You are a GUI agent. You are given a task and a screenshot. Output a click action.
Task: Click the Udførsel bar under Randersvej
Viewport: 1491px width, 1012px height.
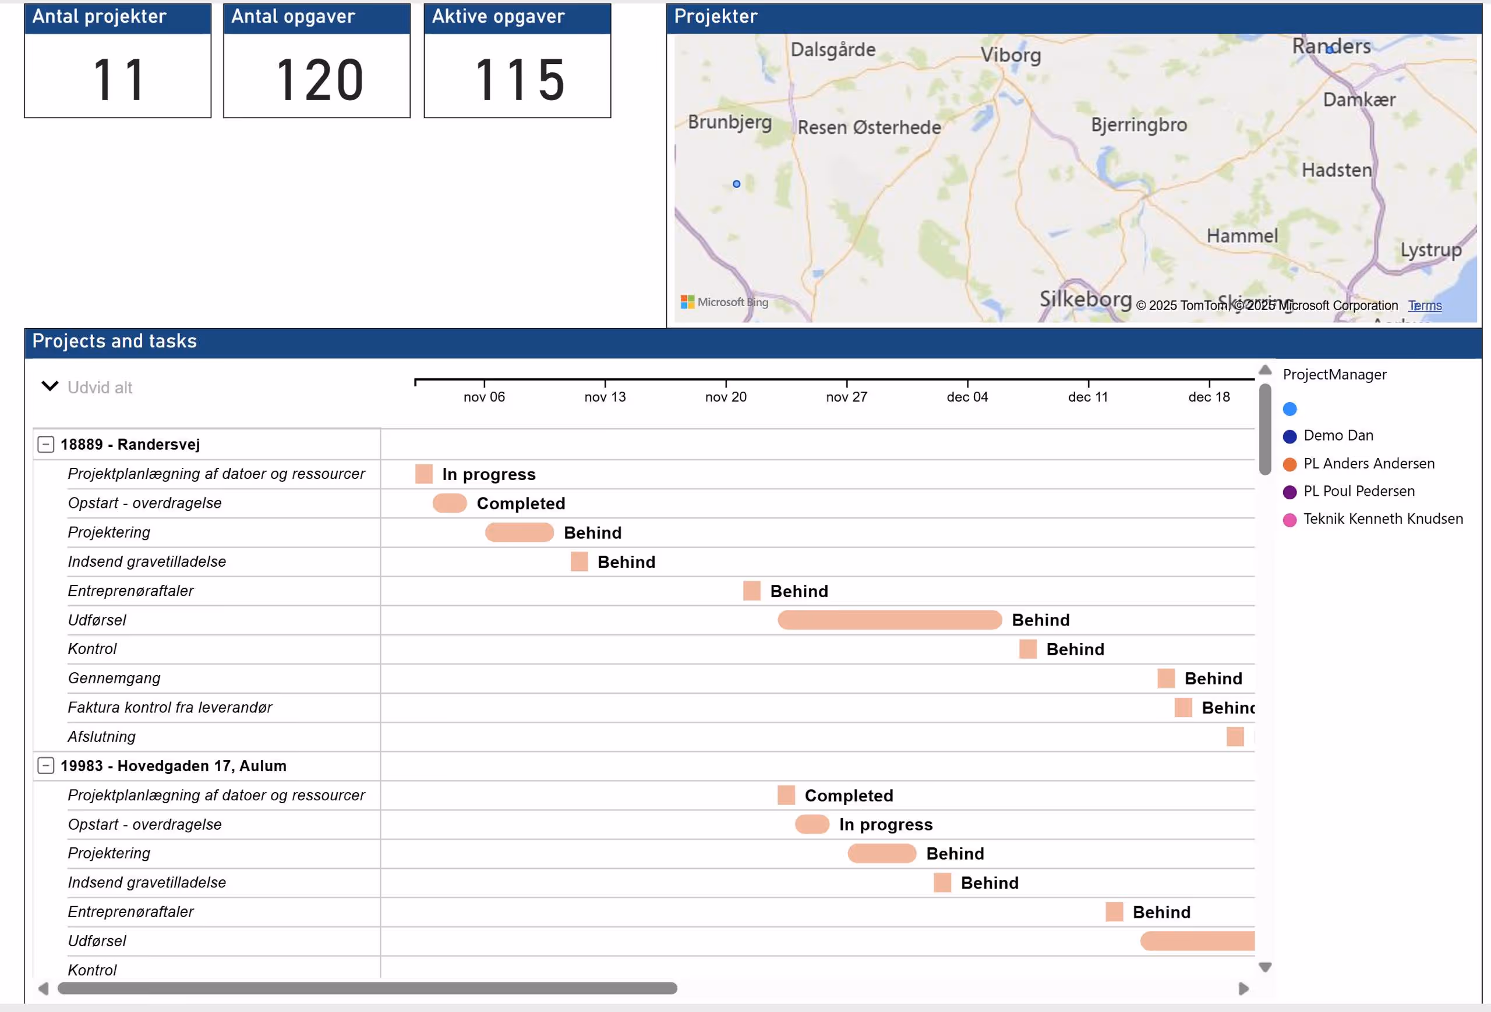(889, 620)
